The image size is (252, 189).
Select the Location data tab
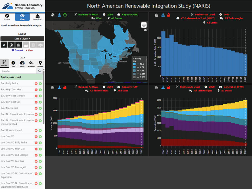(x=40, y=64)
